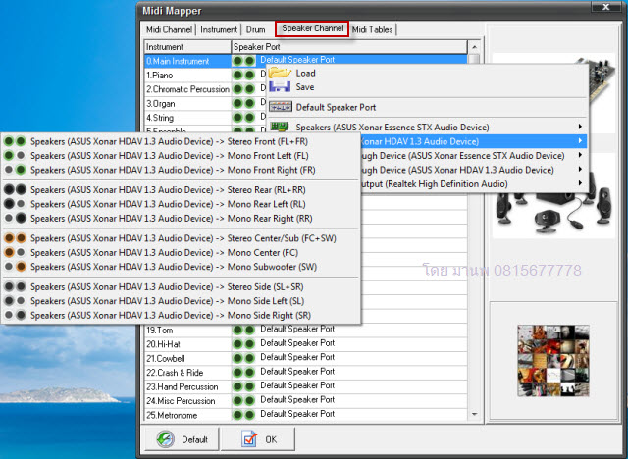Click speaker dots in 25.Metronome row
Screen dimensions: 628x459
244,415
